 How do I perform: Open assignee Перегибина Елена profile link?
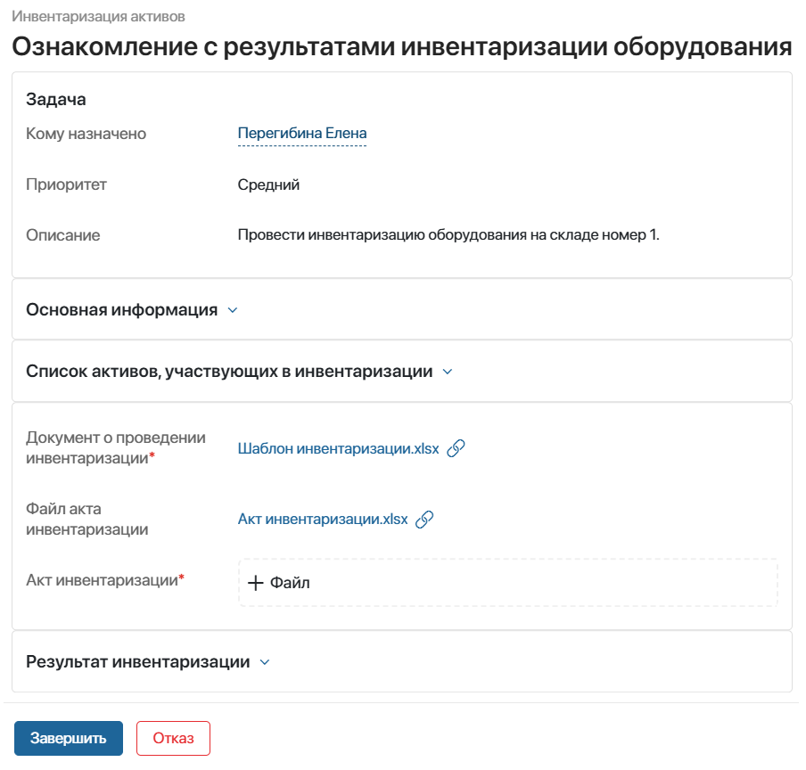click(x=301, y=134)
